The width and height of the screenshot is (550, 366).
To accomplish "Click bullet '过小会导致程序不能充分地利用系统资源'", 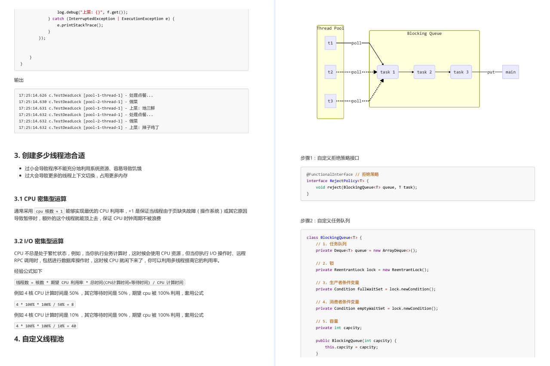I will (x=83, y=169).
